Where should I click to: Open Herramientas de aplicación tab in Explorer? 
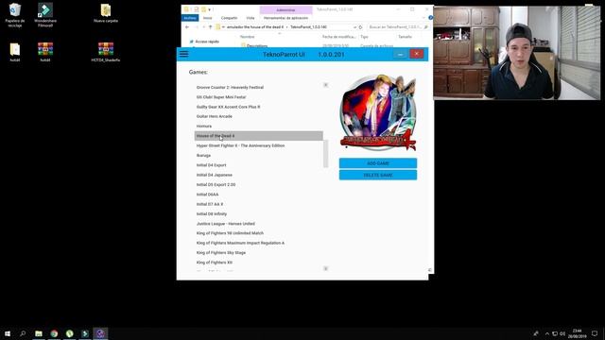[x=285, y=18]
